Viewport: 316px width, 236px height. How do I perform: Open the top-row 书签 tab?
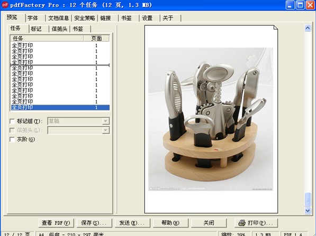tap(129, 18)
